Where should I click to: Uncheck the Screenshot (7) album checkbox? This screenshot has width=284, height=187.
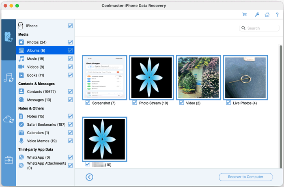tap(88, 103)
